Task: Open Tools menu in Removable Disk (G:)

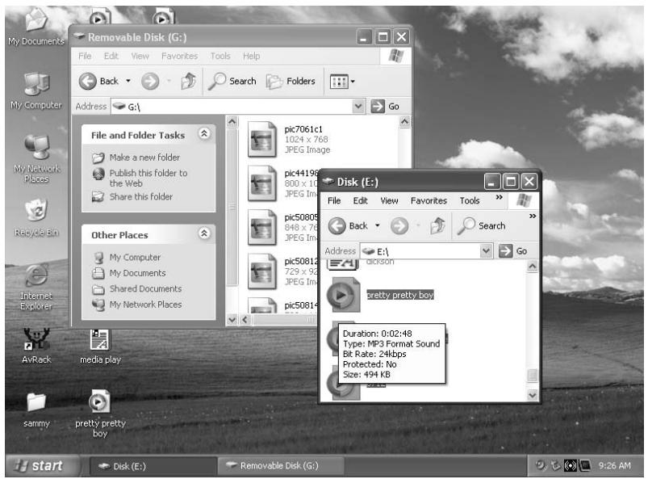Action: [x=220, y=56]
